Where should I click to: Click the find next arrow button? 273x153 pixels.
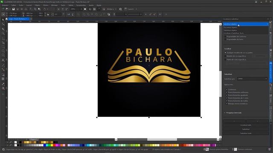coord(257,121)
